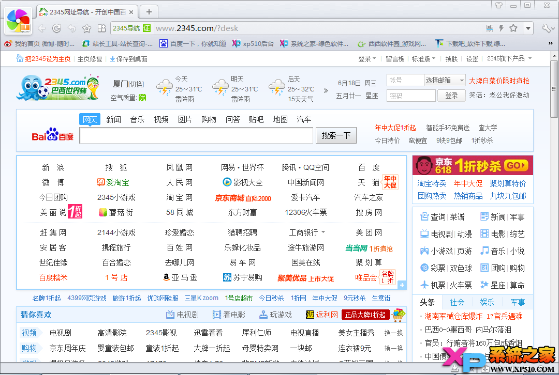Click the Baidu logo
Viewport: 559px width, 375px height.
[52, 134]
